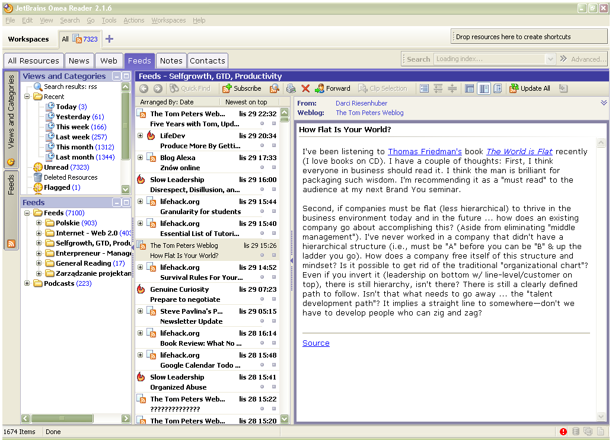The image size is (612, 440).
Task: Open The Tom Peters Weblog header link
Action: point(369,113)
